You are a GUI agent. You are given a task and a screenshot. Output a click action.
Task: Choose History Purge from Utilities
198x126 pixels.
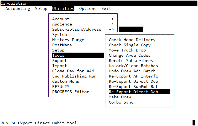68,40
